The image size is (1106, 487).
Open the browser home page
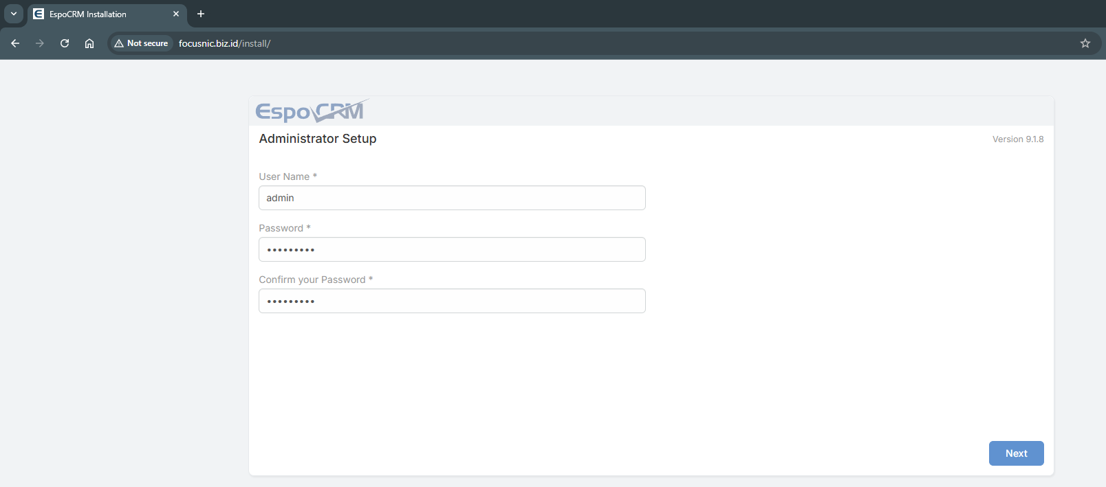point(89,43)
